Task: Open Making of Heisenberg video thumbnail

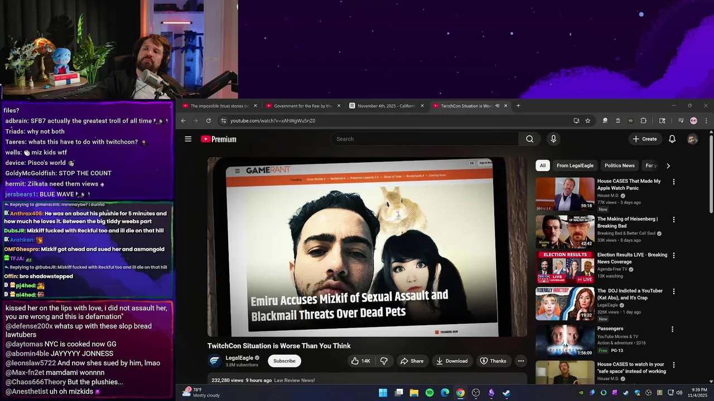Action: [x=565, y=232]
